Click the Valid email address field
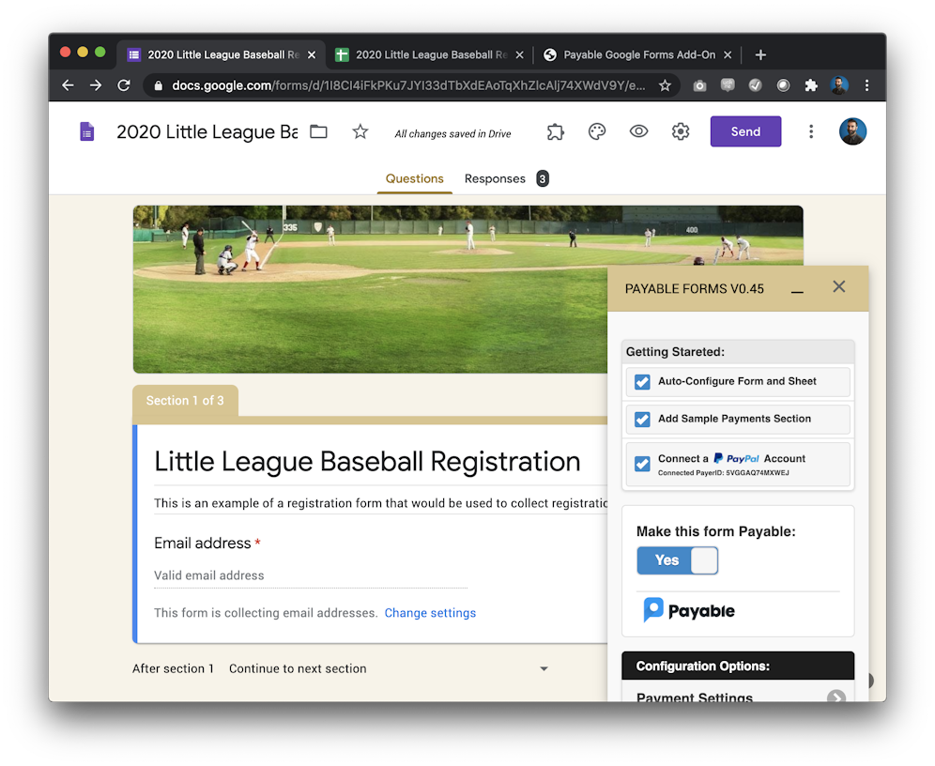The width and height of the screenshot is (935, 766). coord(310,575)
